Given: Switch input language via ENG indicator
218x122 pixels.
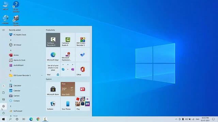Looking at the screenshot, I should [x=198, y=119].
